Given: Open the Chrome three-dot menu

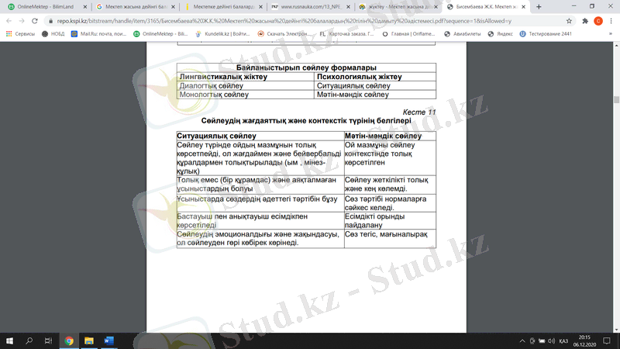Looking at the screenshot, I should click(x=611, y=21).
